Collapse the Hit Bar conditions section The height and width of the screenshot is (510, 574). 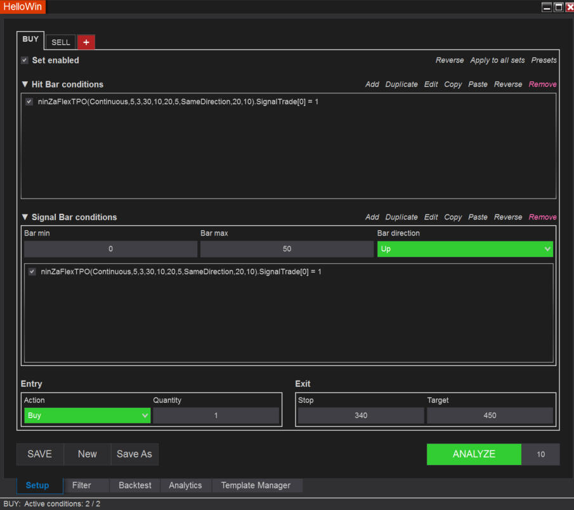coord(25,84)
